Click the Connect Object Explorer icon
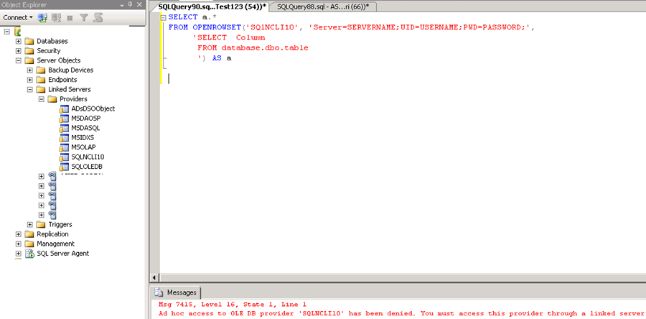Image resolution: width=646 pixels, height=319 pixels. pos(42,17)
